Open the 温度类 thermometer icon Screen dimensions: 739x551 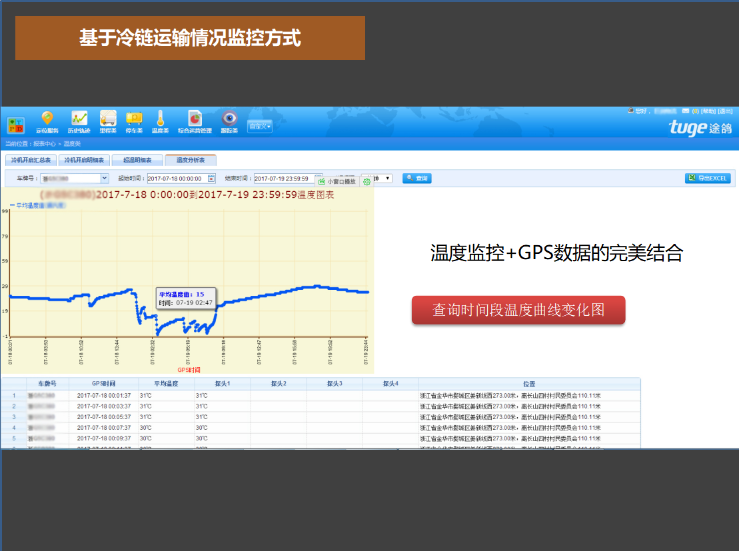pos(160,119)
